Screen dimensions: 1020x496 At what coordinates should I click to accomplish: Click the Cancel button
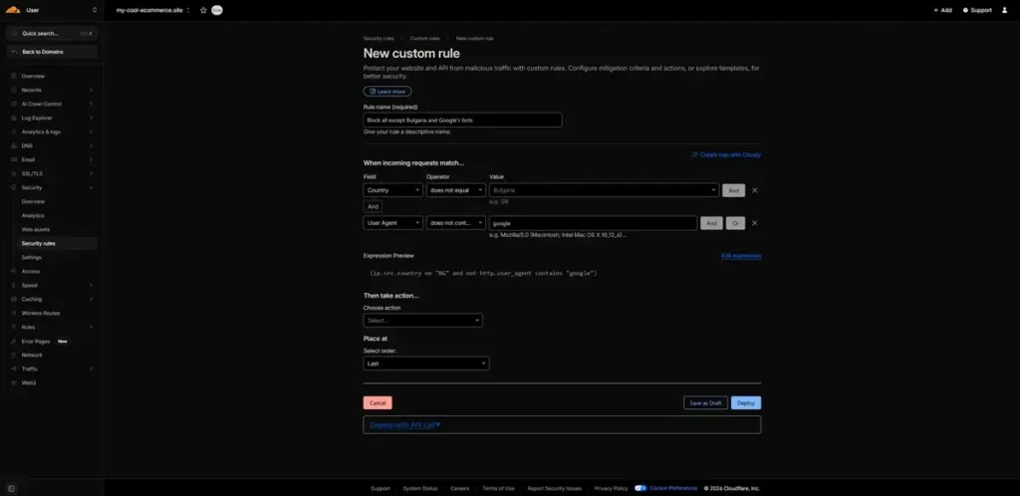(378, 403)
